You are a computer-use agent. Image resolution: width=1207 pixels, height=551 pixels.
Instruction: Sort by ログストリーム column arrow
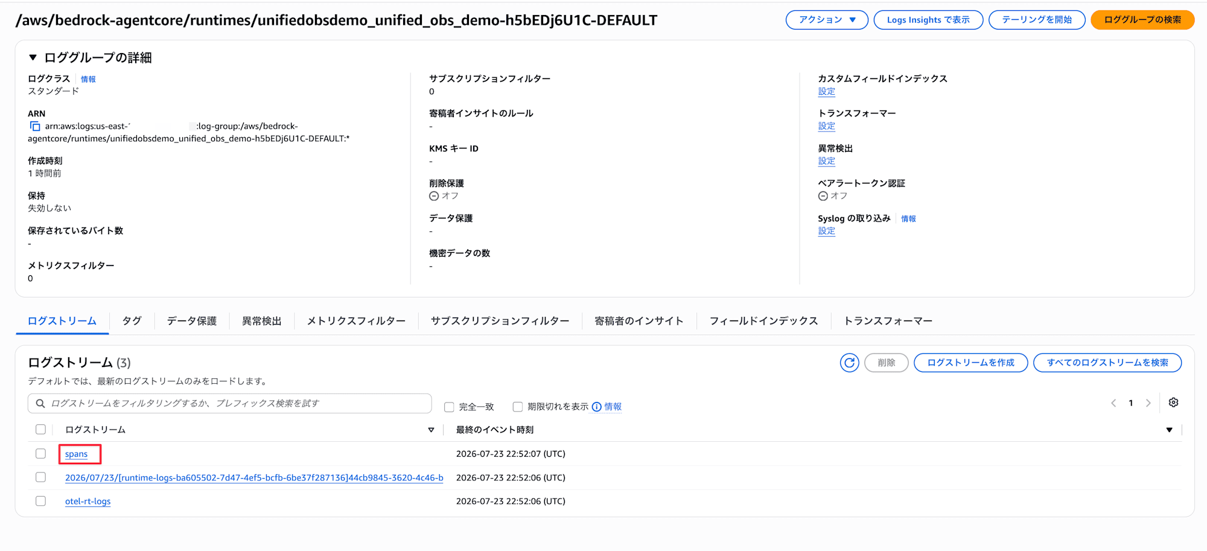click(x=431, y=430)
